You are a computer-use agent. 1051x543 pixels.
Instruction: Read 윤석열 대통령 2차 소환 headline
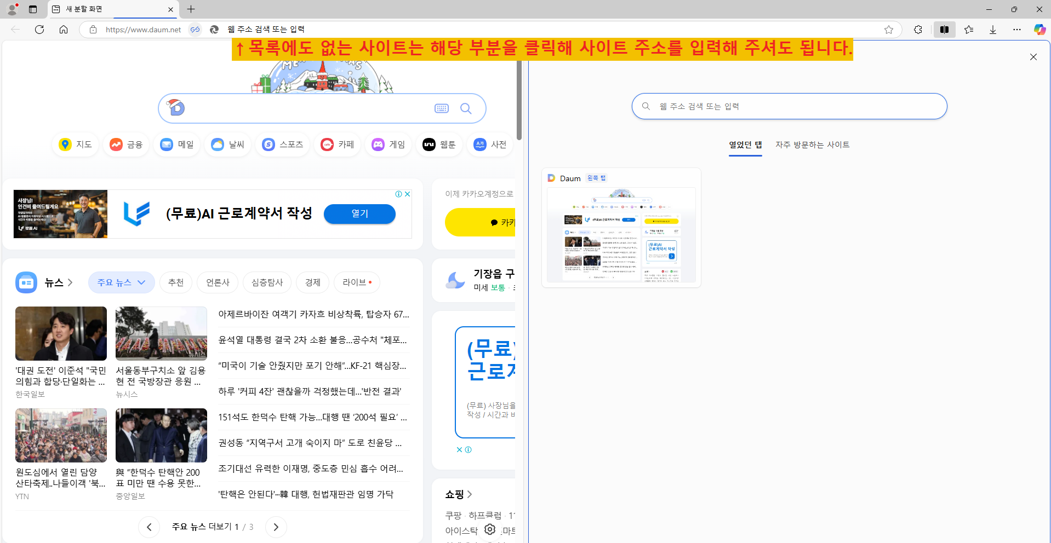pyautogui.click(x=312, y=340)
